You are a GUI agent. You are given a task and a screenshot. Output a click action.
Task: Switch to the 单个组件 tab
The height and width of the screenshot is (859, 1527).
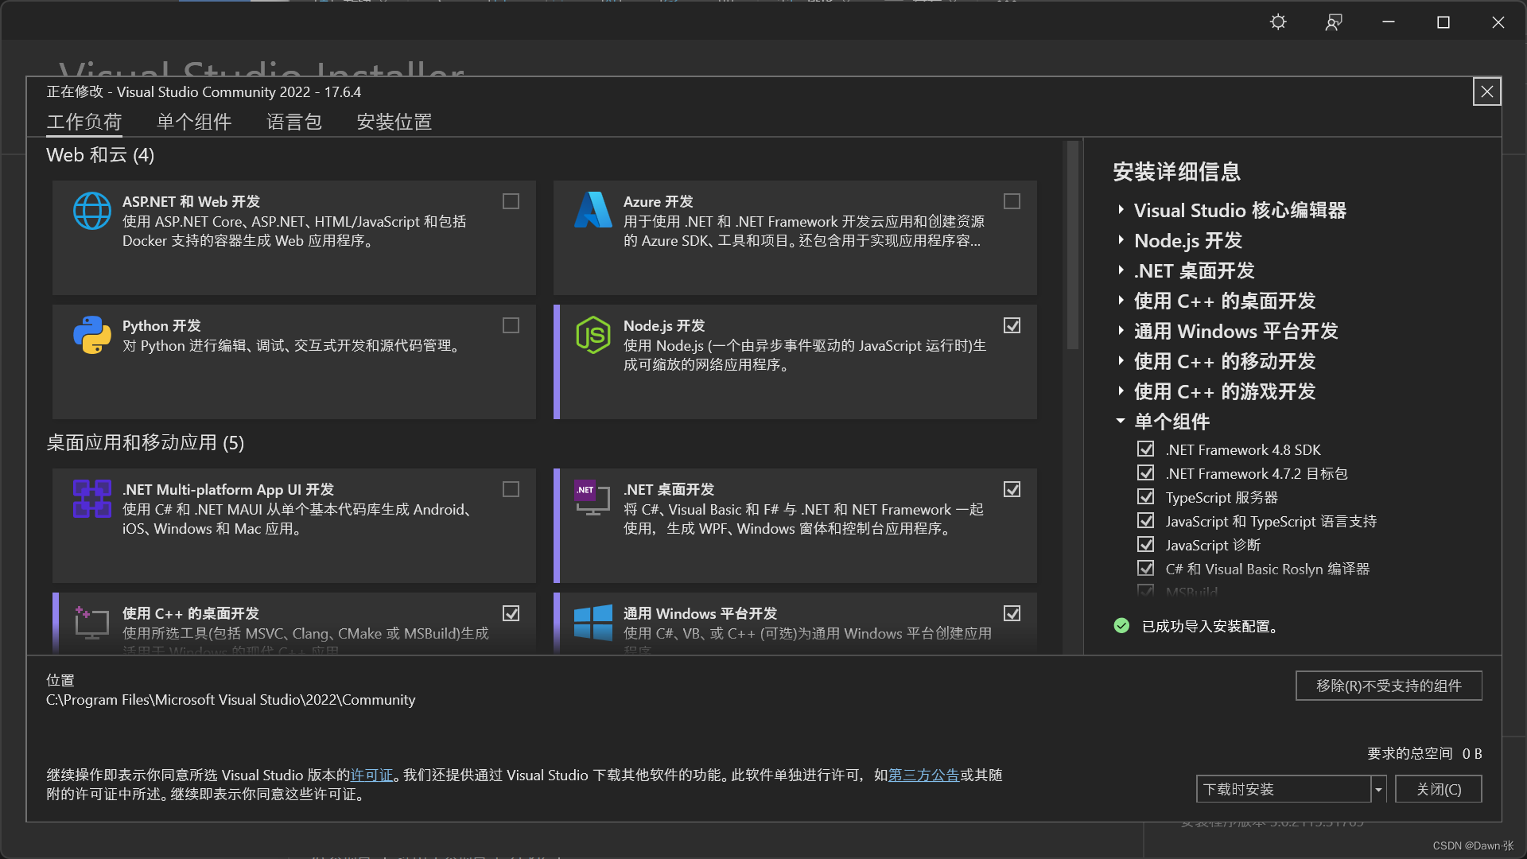[x=194, y=122]
